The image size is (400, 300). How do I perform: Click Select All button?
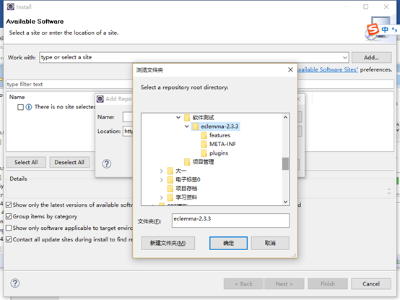(26, 163)
